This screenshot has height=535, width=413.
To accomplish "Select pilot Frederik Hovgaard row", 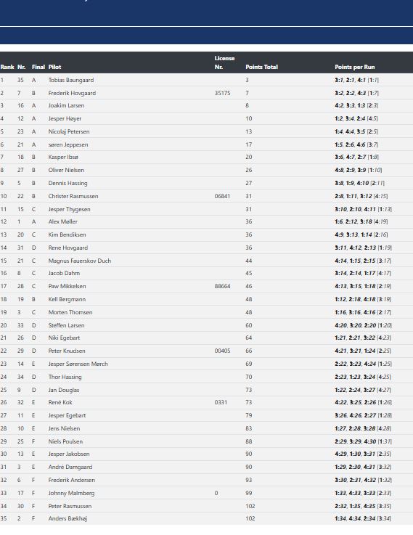I will [206, 93].
